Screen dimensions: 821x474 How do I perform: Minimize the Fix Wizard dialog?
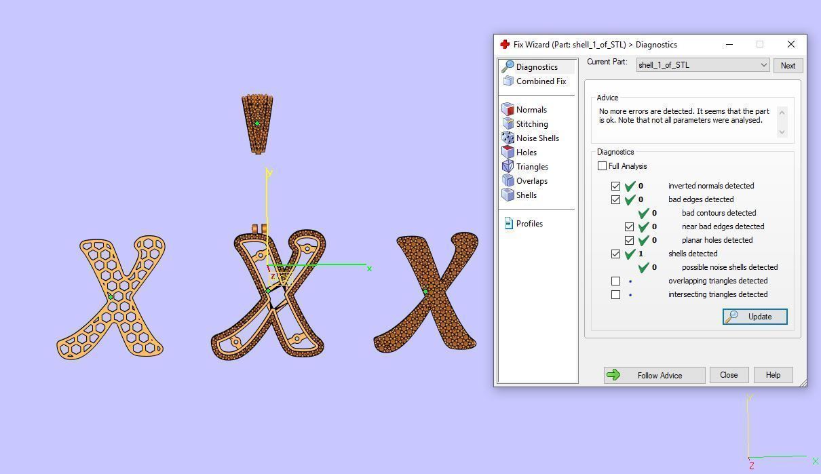(729, 44)
